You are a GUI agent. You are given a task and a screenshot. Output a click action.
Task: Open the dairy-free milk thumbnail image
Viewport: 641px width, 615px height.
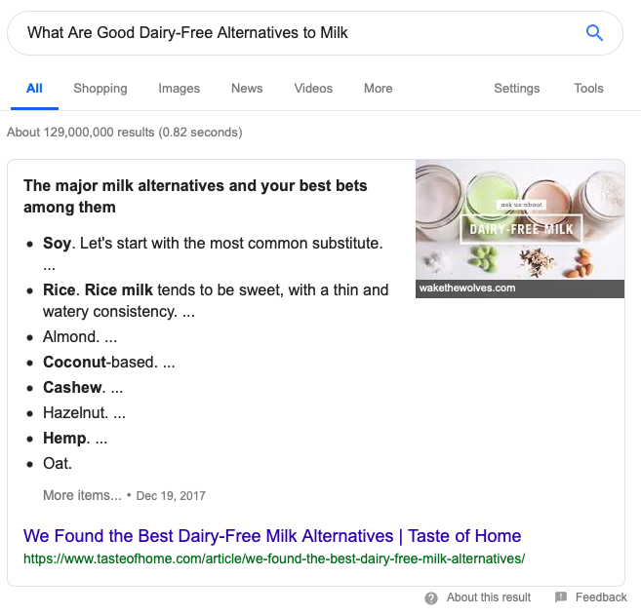pyautogui.click(x=520, y=220)
